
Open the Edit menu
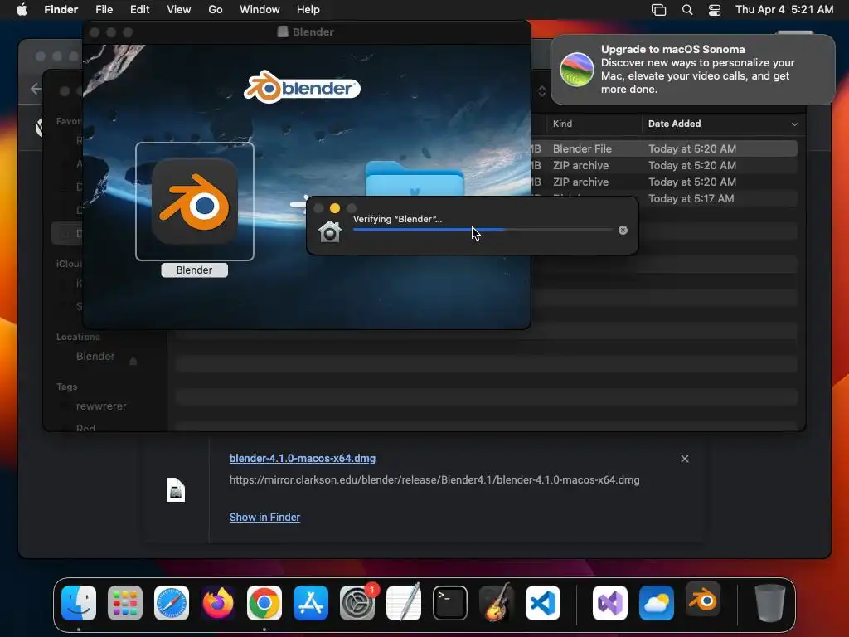pyautogui.click(x=139, y=10)
